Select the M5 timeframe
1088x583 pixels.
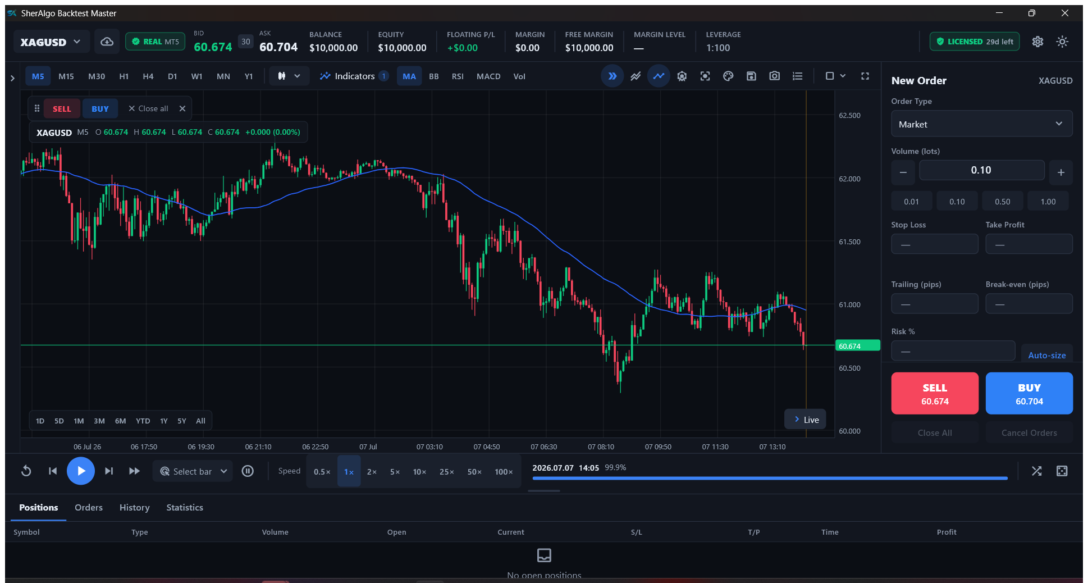[38, 76]
